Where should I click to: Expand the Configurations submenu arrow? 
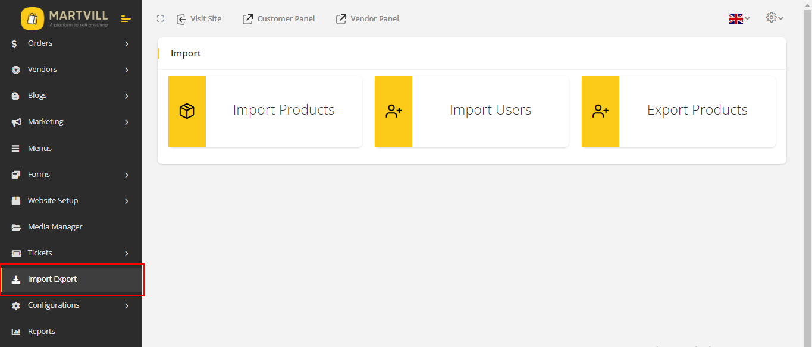point(127,305)
